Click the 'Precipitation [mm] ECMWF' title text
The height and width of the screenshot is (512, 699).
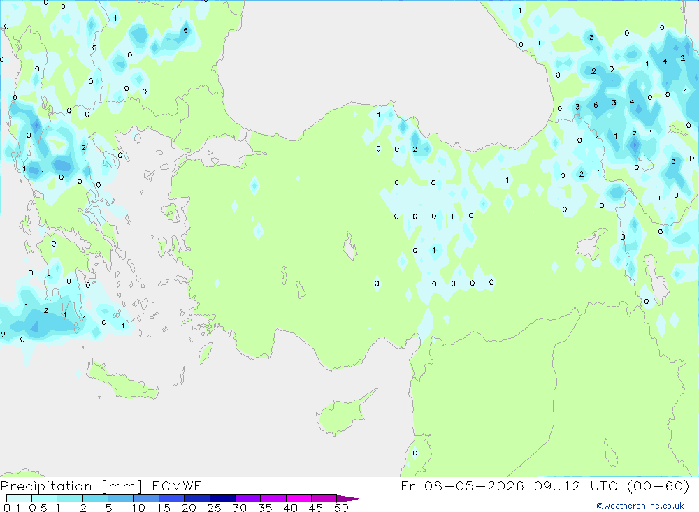[x=101, y=486]
